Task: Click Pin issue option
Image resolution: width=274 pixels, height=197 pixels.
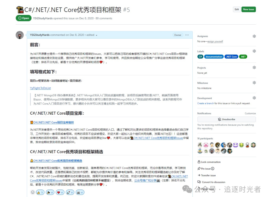Action: (204, 169)
